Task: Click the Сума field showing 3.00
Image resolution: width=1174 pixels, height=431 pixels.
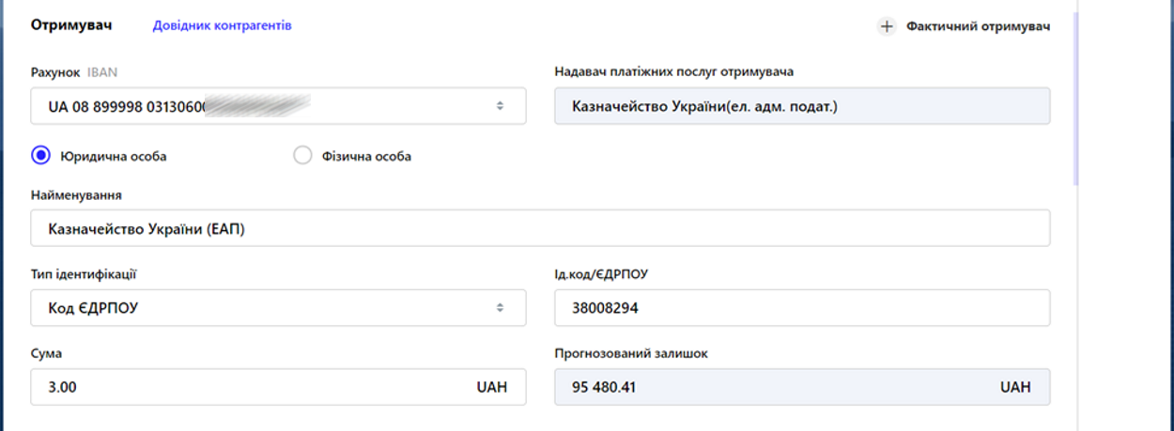Action: pos(278,387)
